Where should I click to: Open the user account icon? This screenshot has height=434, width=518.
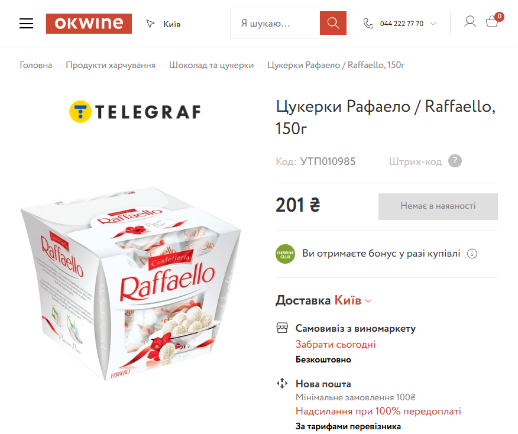[x=470, y=21]
